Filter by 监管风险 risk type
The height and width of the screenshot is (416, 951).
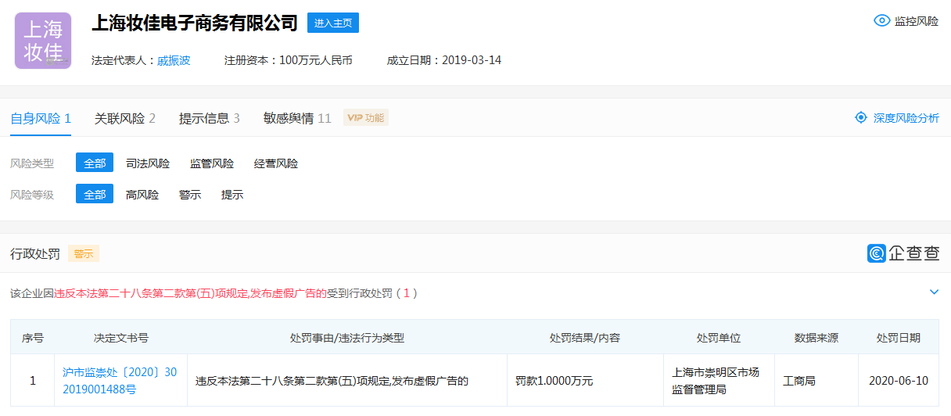tap(212, 163)
